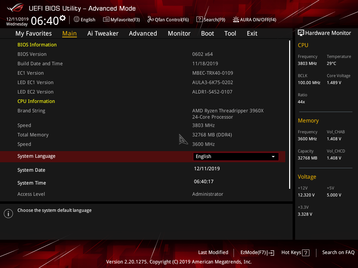Open the Boot menu
Viewport: 358px width, 268px height.
pos(207,33)
